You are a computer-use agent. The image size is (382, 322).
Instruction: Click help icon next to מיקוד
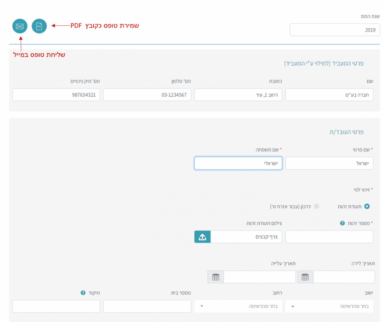pos(83,293)
